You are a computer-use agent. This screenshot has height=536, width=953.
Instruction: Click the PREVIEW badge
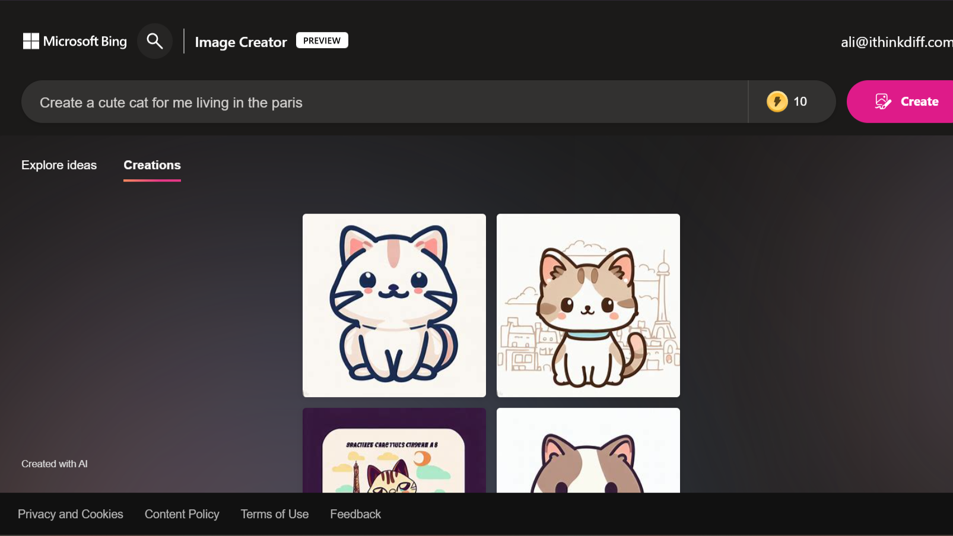pos(322,40)
